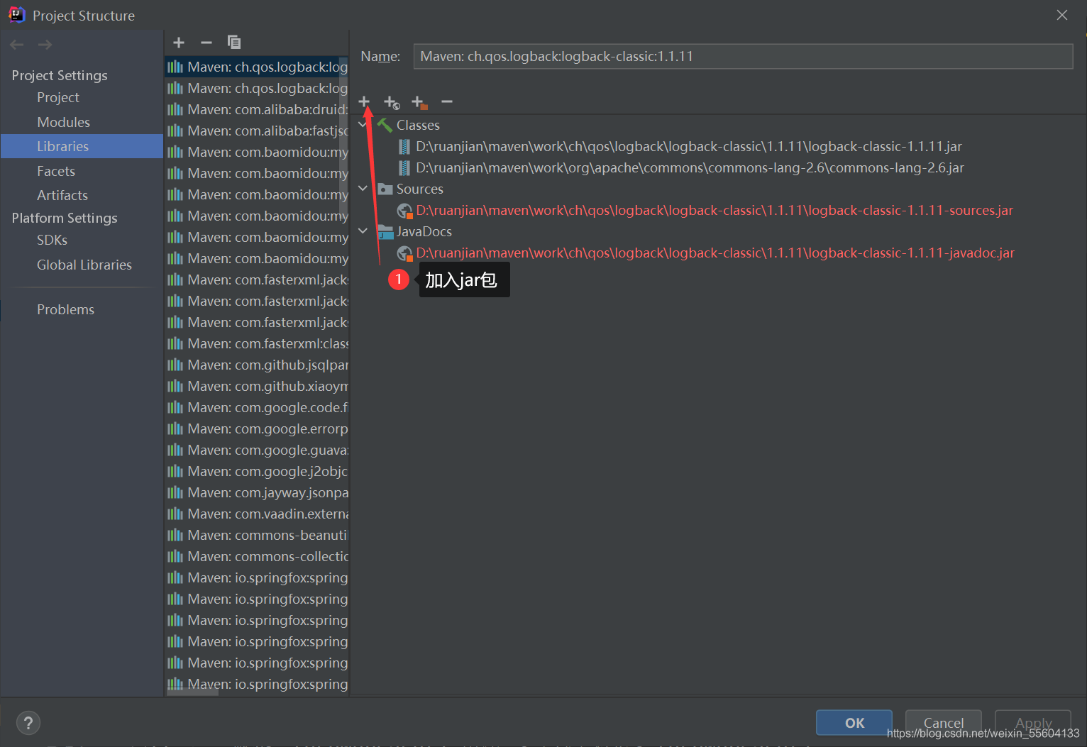Select library Maven: com.google.guava
The image size is (1087, 747).
tap(257, 450)
